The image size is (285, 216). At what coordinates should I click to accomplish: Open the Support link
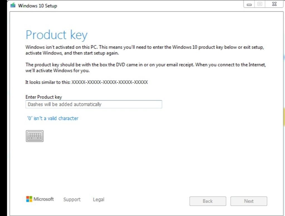tap(72, 199)
